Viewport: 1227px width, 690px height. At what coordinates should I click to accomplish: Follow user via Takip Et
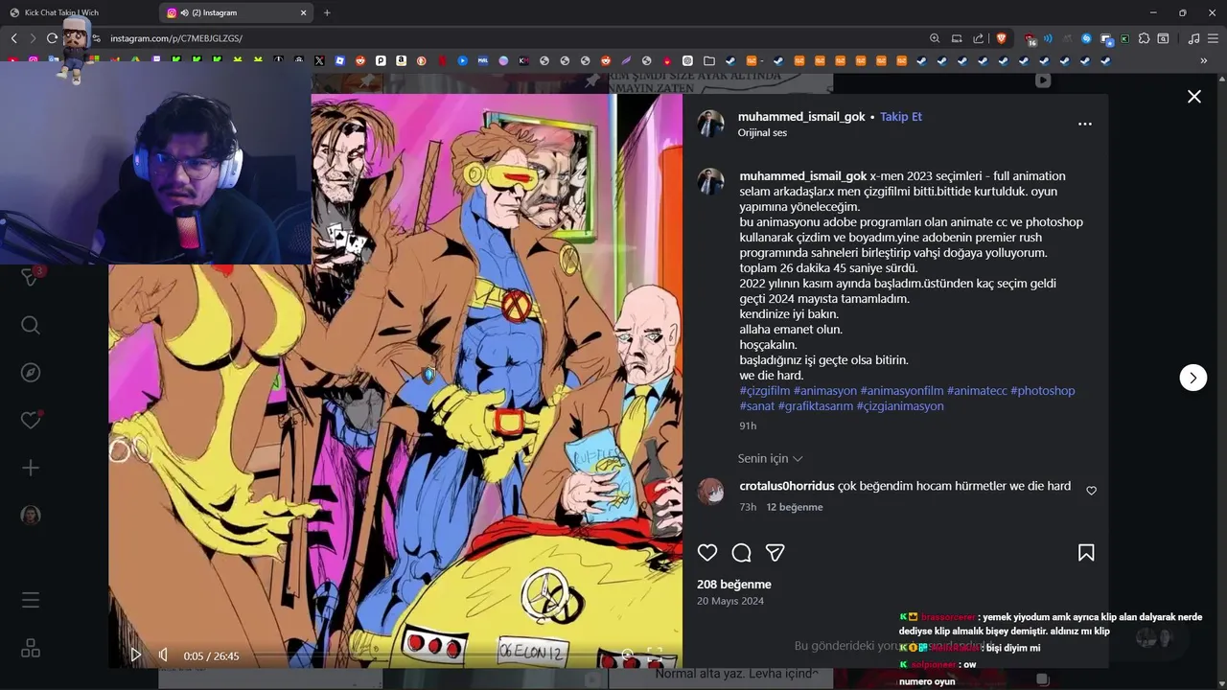[x=901, y=116]
